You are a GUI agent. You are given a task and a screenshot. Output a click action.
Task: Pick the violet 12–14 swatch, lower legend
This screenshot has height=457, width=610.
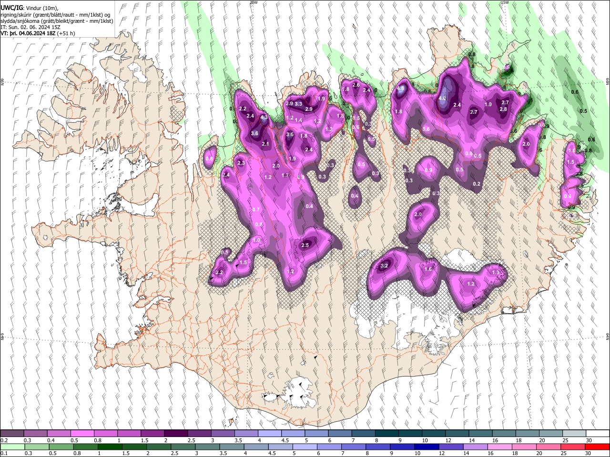click(x=451, y=447)
